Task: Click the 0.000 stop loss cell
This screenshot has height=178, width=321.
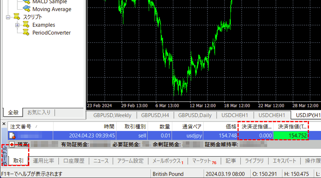Action: coord(256,136)
